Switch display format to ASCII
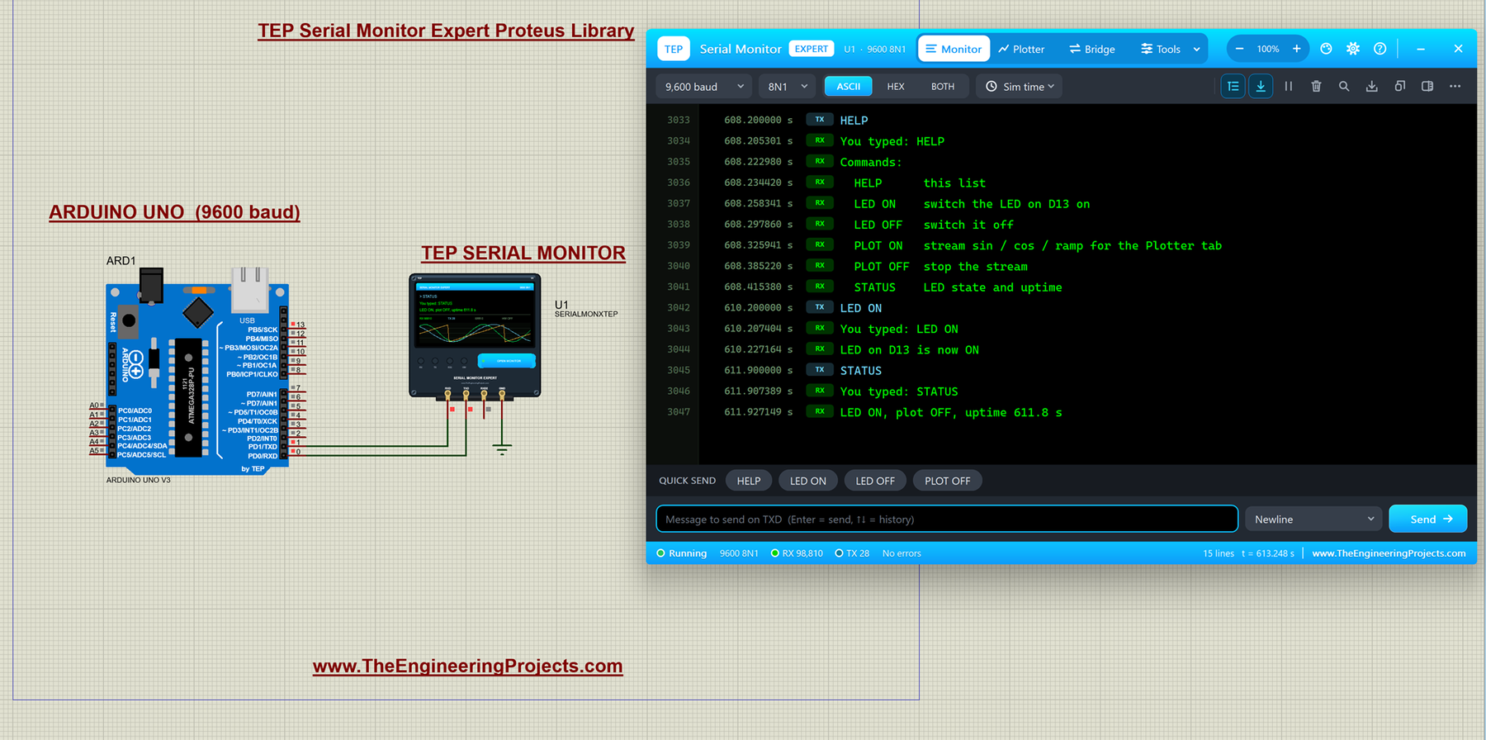This screenshot has height=740, width=1486. pos(849,86)
